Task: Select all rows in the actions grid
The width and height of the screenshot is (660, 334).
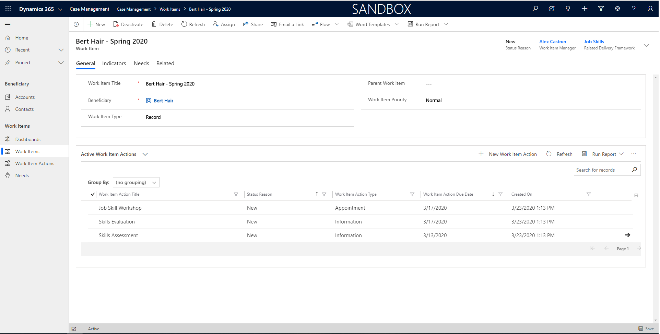Action: [92, 194]
